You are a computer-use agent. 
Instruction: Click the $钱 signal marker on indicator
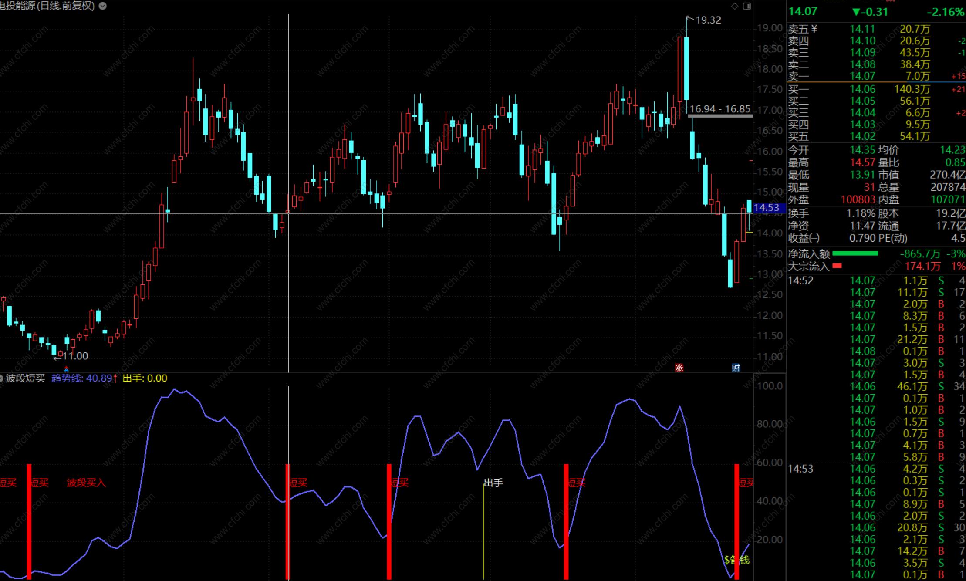(737, 560)
